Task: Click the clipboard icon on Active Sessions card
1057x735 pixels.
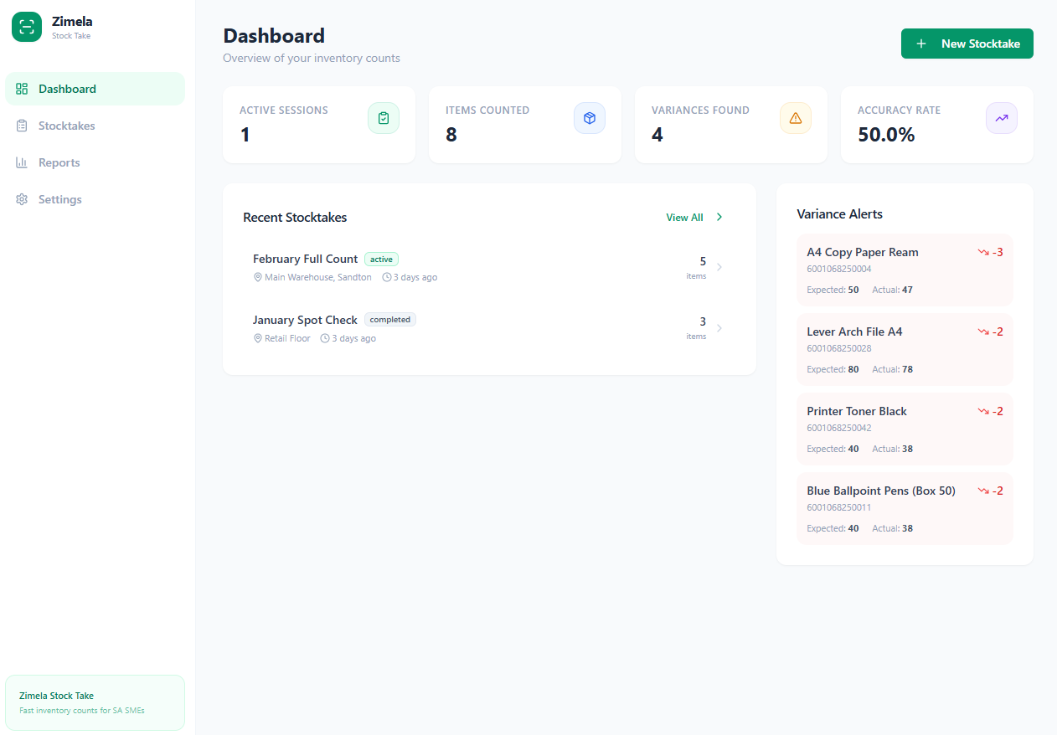Action: pos(384,118)
